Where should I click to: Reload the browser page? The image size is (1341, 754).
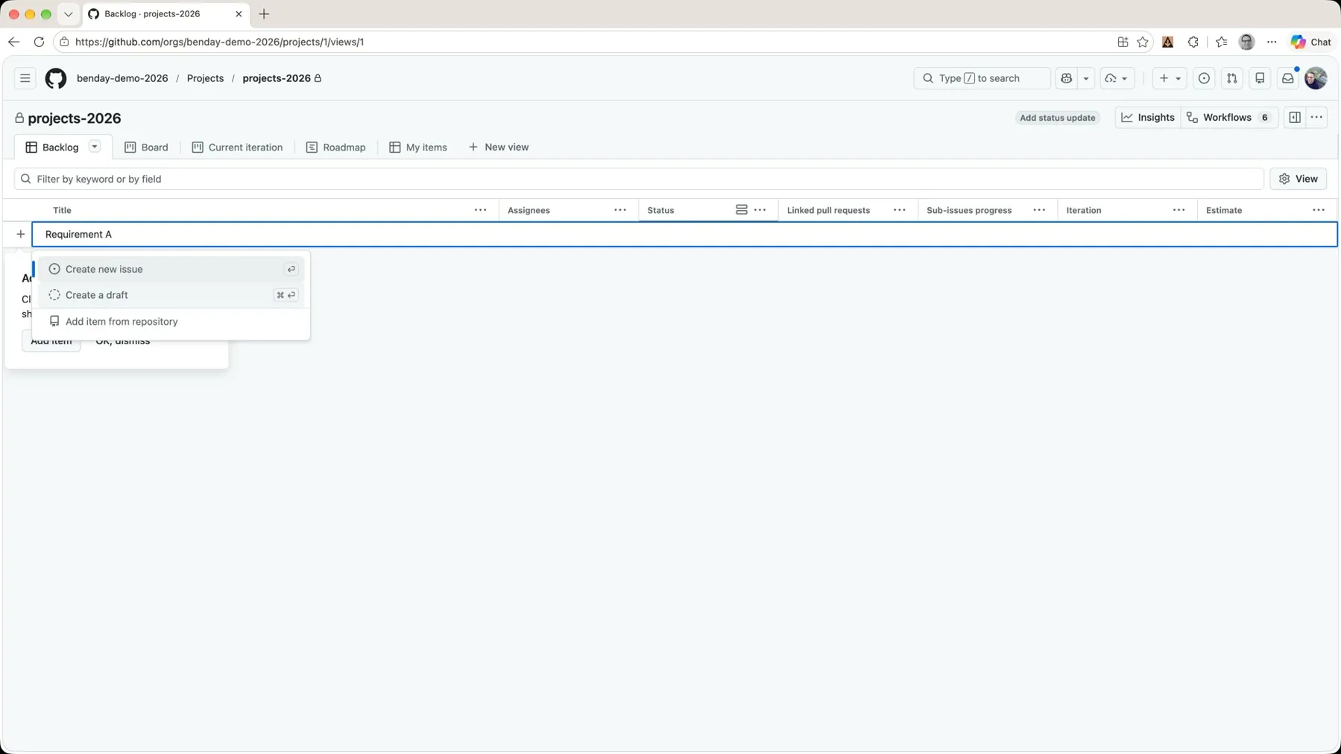(x=39, y=42)
